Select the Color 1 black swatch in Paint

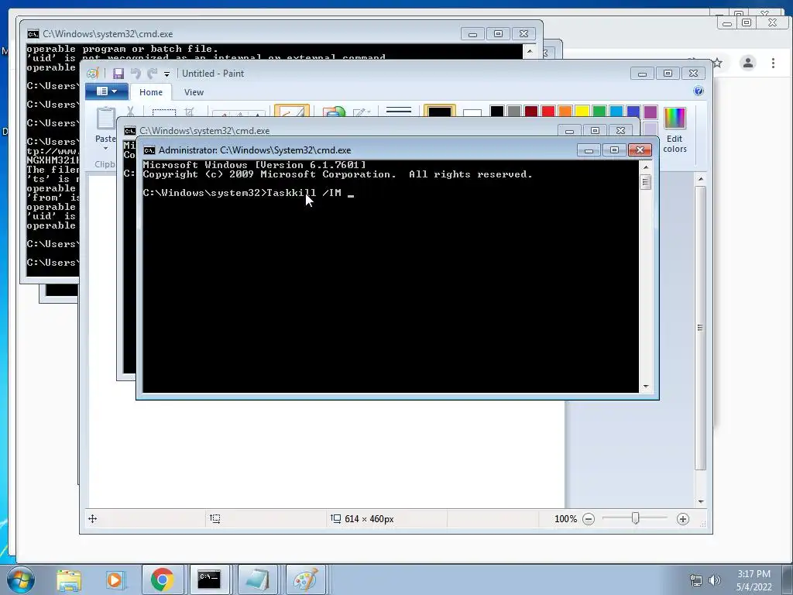click(439, 112)
